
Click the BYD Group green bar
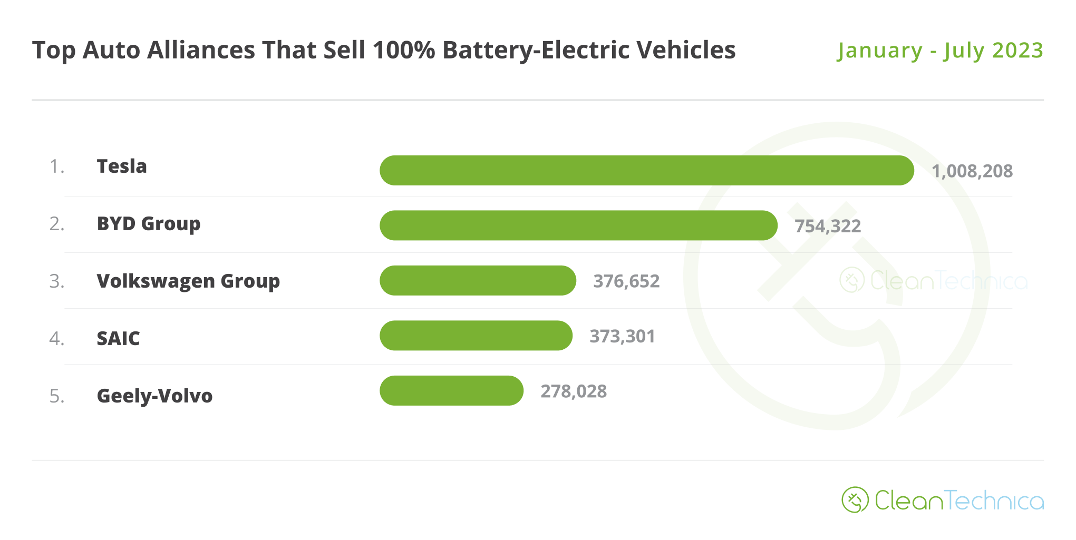point(578,225)
